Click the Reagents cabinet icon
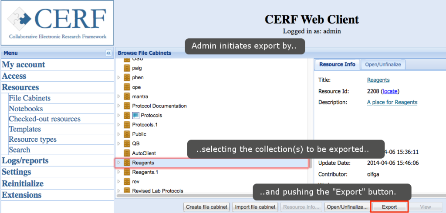 pos(127,163)
